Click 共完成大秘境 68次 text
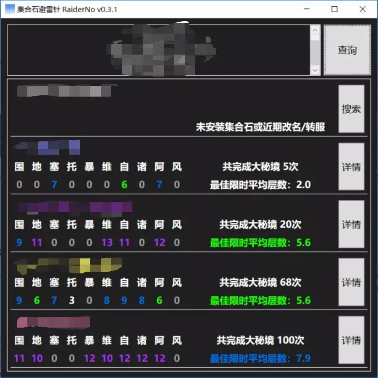 click(260, 282)
